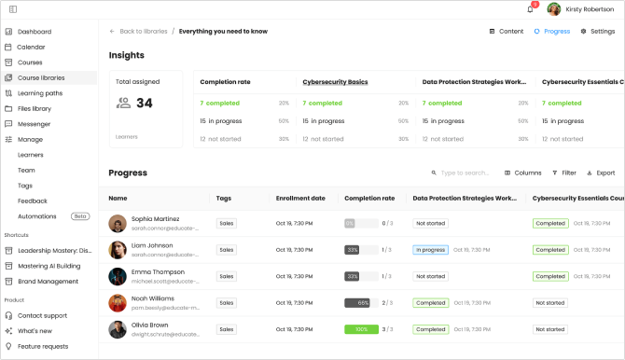Open Team under Manage
This screenshot has height=360, width=625.
click(26, 171)
